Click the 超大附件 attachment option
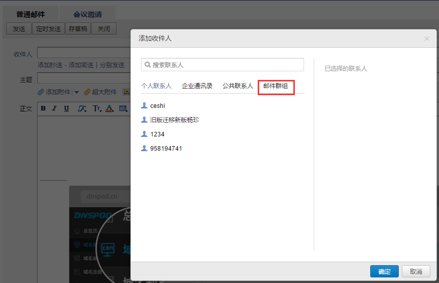This screenshot has width=439, height=283. point(100,92)
